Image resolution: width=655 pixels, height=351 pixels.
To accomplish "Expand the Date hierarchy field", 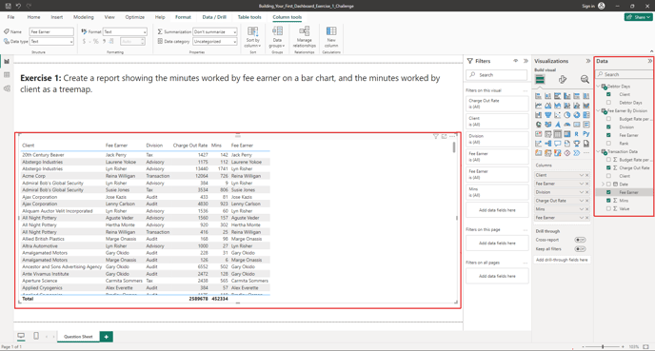I will pyautogui.click(x=603, y=184).
